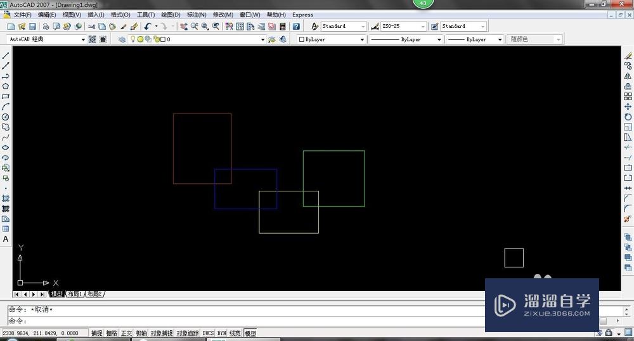Toggle 对象捕捉 object snap in status bar
This screenshot has width=634, height=341.
(x=162, y=333)
